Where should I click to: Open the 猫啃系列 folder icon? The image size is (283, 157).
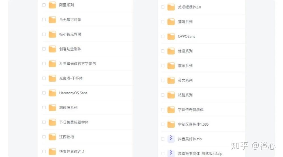coord(171,22)
